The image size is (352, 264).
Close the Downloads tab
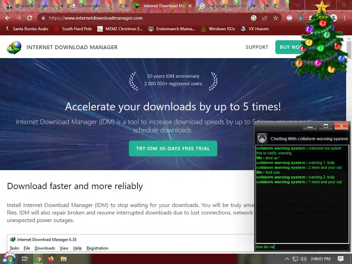tap(126, 6)
